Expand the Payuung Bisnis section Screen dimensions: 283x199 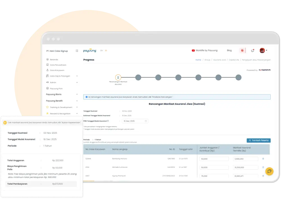click(x=77, y=94)
